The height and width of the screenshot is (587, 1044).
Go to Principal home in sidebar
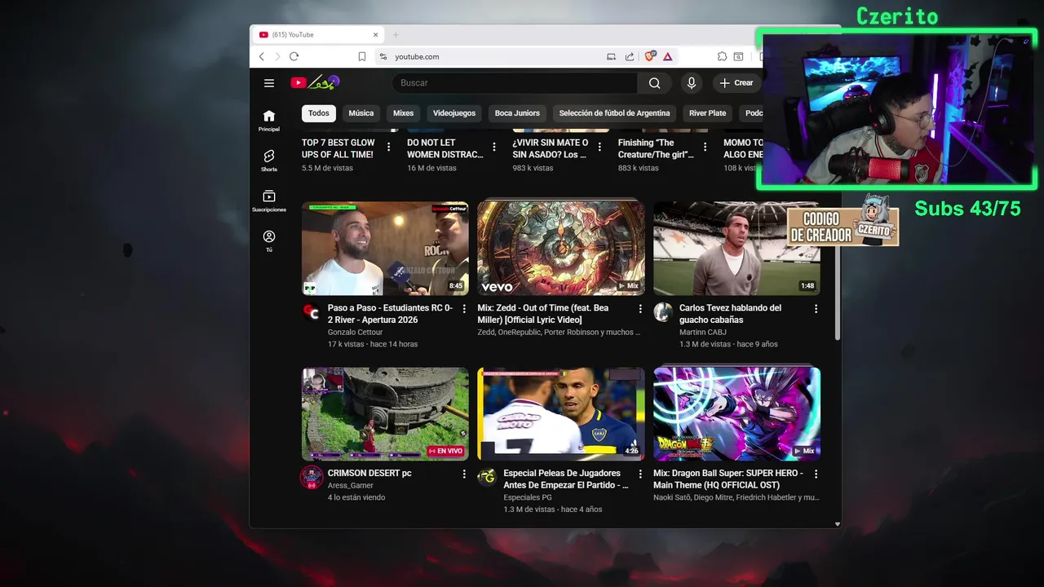(x=269, y=121)
